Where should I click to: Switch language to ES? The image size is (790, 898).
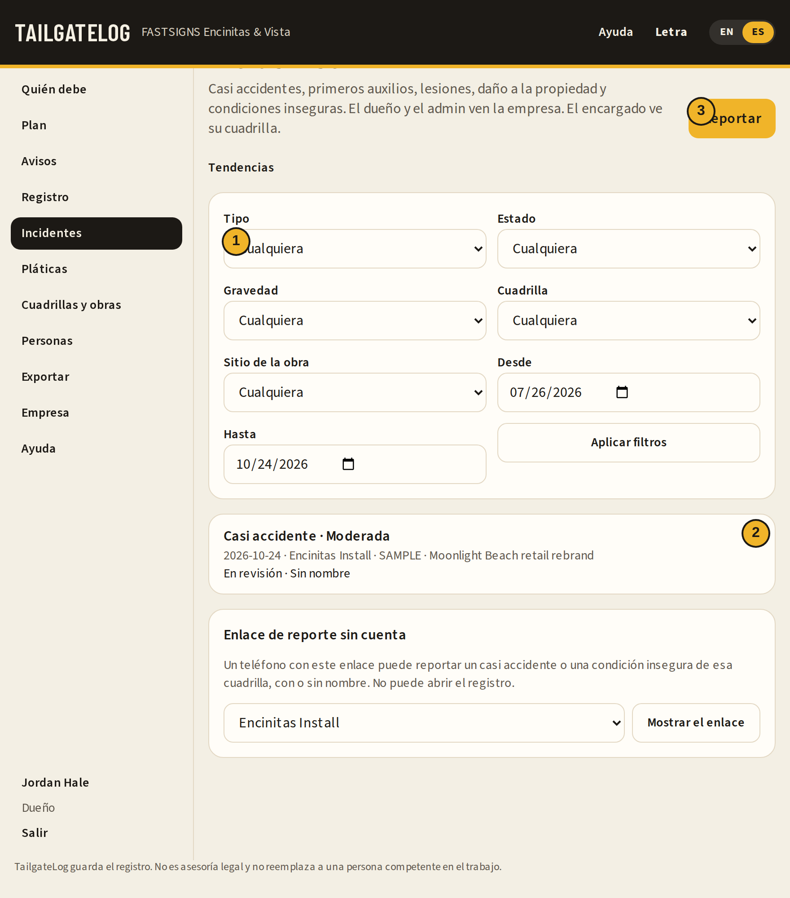click(x=758, y=32)
